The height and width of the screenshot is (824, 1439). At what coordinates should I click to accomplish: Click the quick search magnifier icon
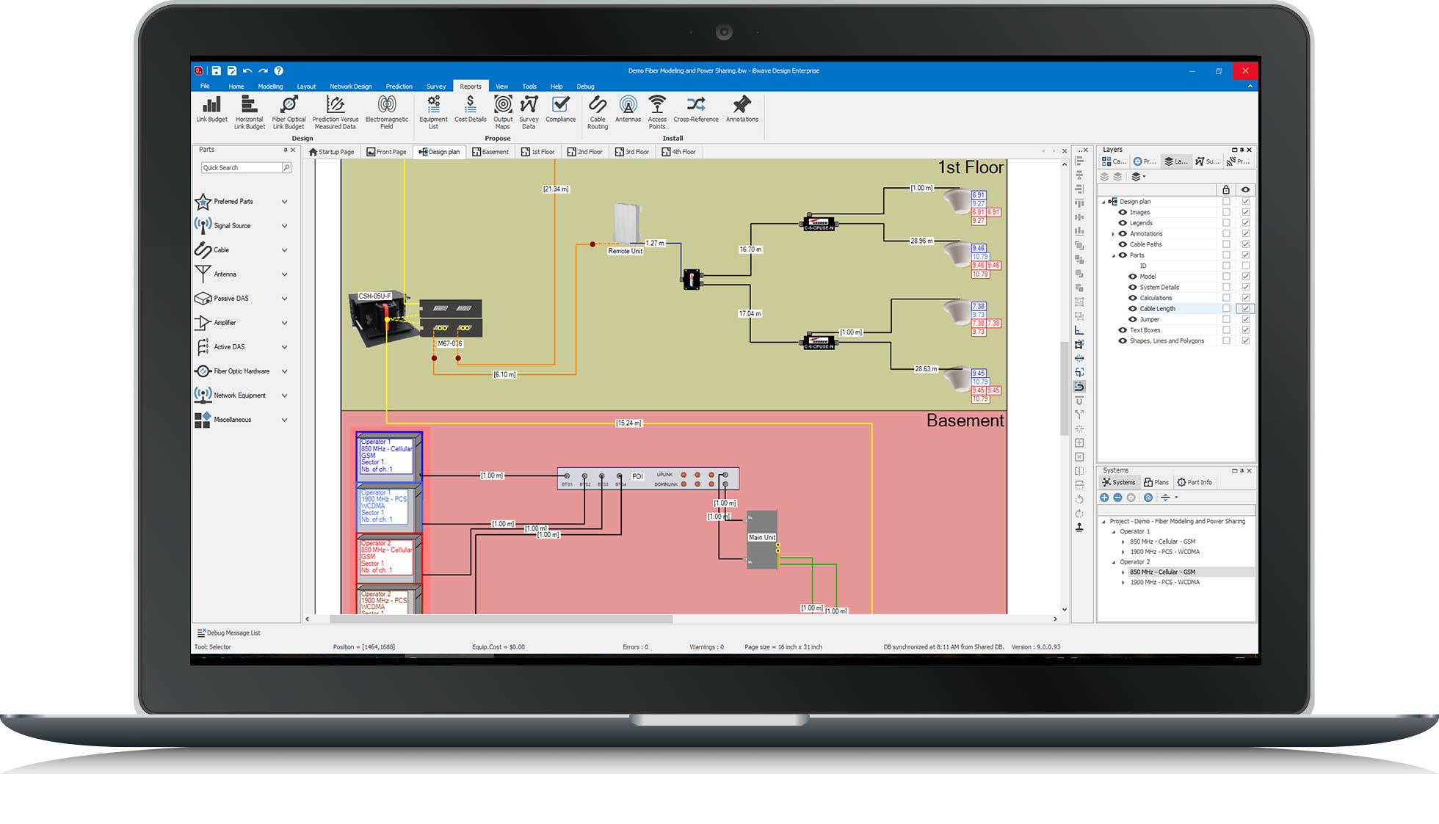[x=286, y=168]
